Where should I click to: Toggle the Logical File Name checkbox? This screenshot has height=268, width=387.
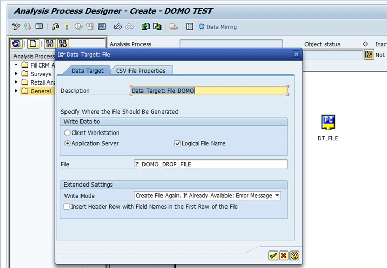tap(178, 143)
